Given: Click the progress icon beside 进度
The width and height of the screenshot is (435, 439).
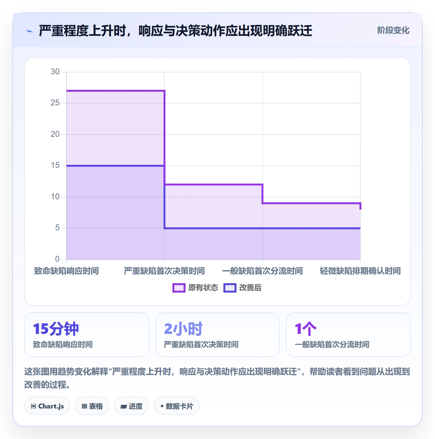Looking at the screenshot, I should point(123,406).
